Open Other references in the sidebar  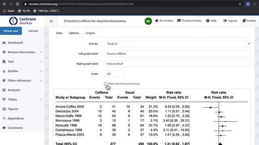[19, 81]
